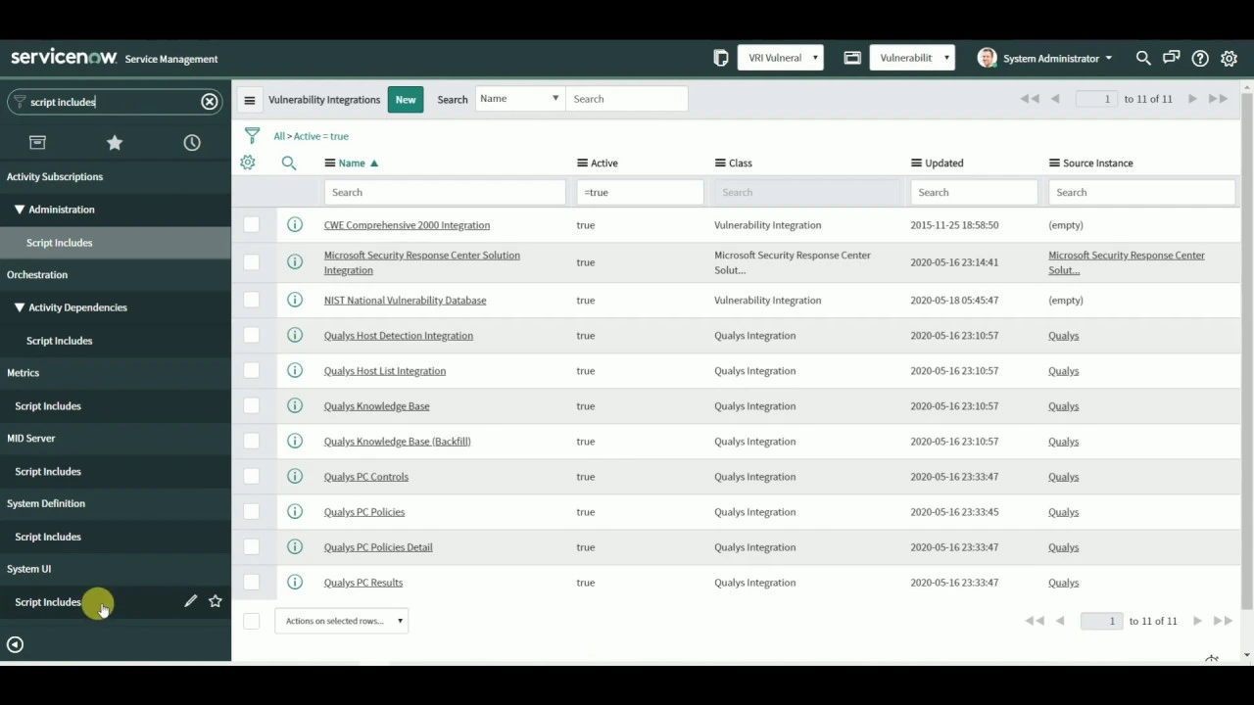
Task: Open the list search magnifier below the gear
Action: (x=288, y=163)
